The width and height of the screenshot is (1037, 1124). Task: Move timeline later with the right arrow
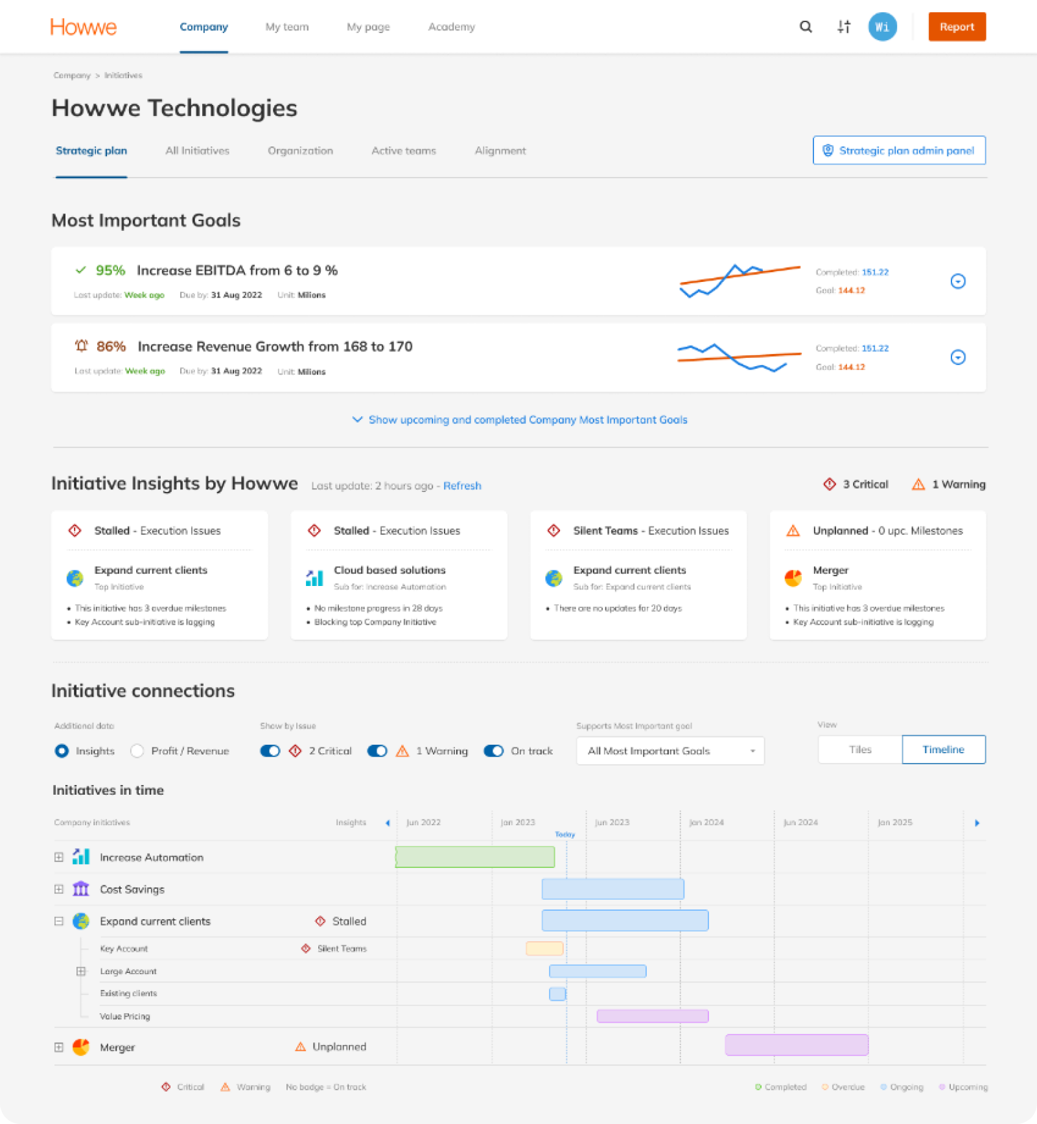pyautogui.click(x=977, y=823)
